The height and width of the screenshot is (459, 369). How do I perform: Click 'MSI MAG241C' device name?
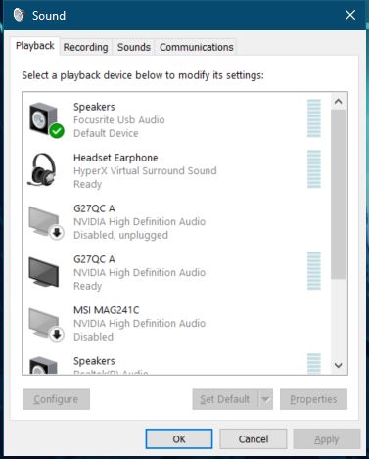(107, 310)
